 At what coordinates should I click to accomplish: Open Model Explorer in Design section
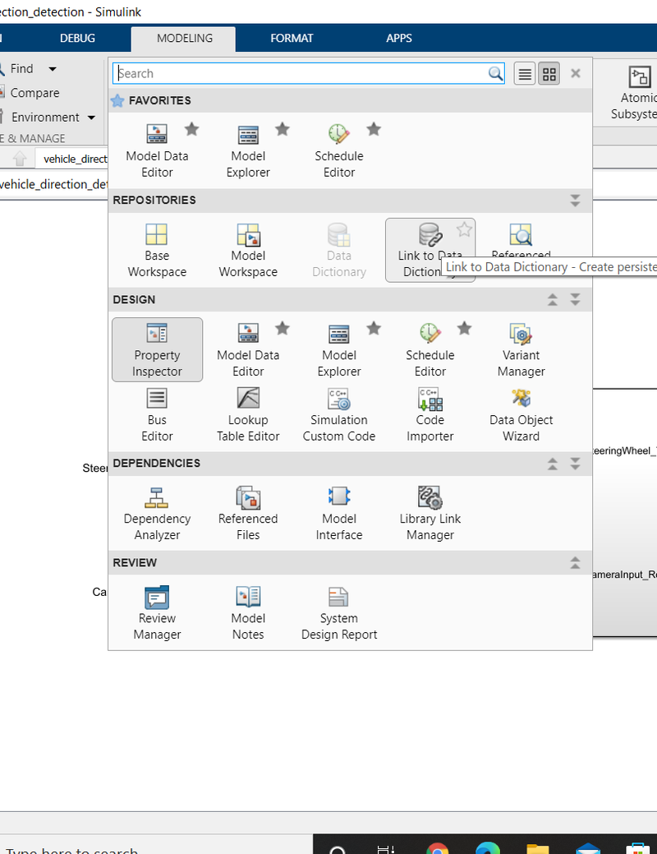click(x=339, y=349)
